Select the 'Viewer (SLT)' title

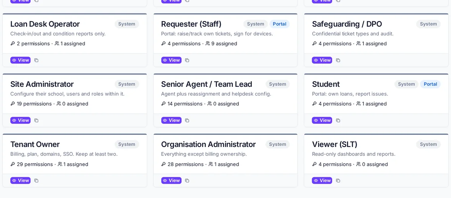click(334, 144)
